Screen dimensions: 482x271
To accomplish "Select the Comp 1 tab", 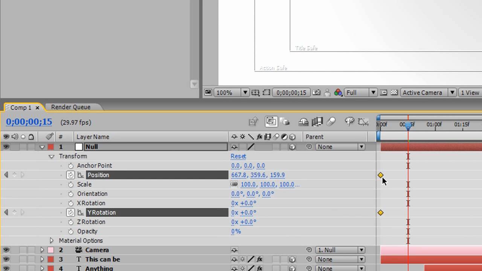I will 21,108.
